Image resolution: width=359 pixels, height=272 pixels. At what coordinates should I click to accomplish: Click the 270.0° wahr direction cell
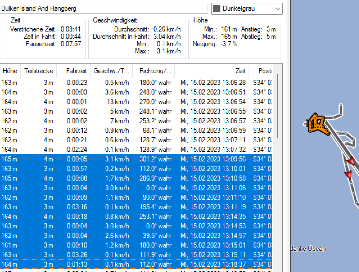pos(155,102)
